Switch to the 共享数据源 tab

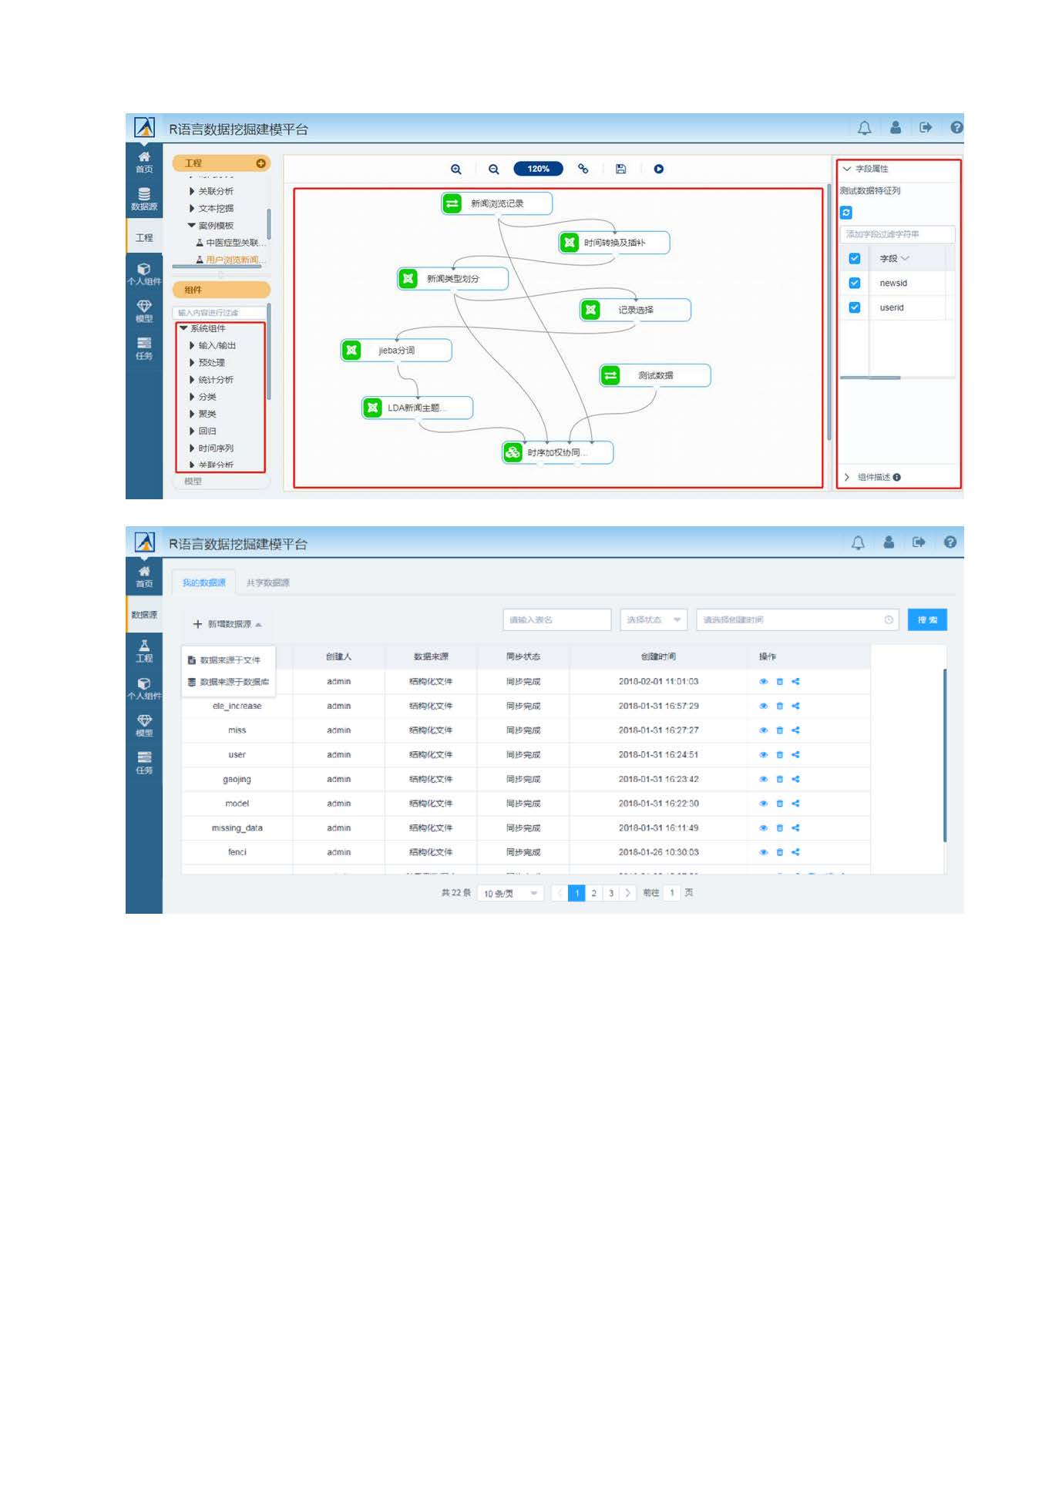267,583
